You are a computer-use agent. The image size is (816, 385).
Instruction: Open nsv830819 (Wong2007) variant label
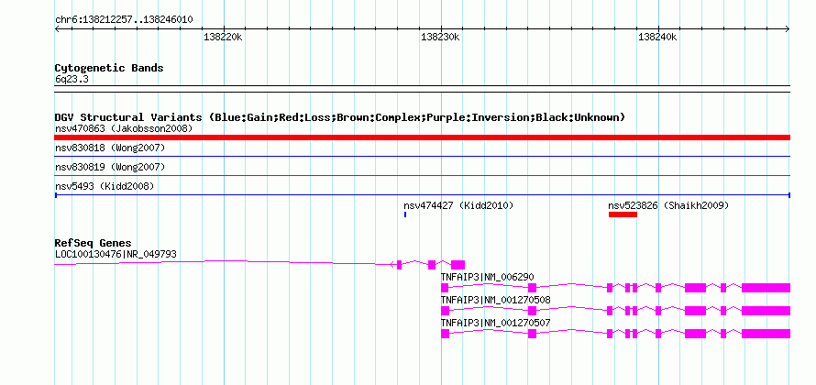[x=110, y=168]
